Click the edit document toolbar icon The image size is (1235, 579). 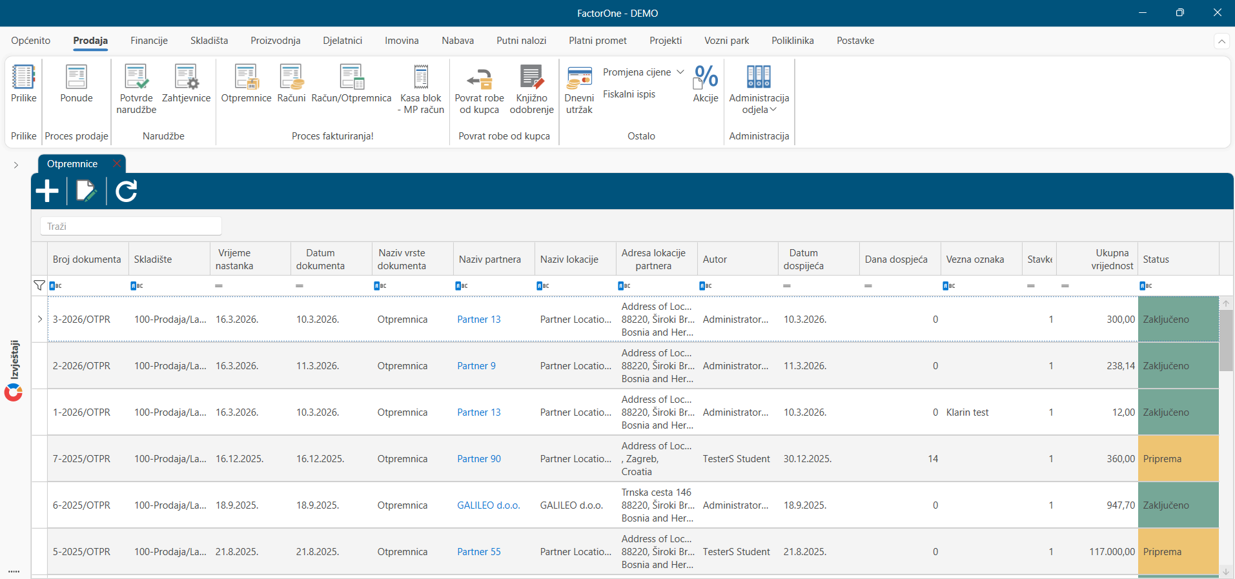87,191
